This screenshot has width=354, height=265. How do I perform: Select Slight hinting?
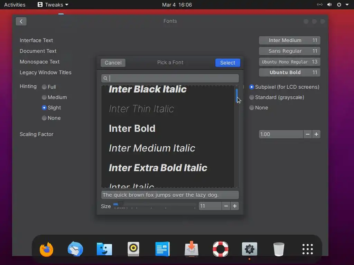click(51, 108)
